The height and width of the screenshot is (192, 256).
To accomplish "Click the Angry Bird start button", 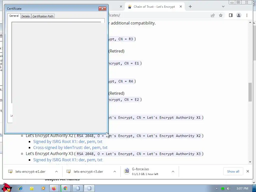I will point(6,187).
